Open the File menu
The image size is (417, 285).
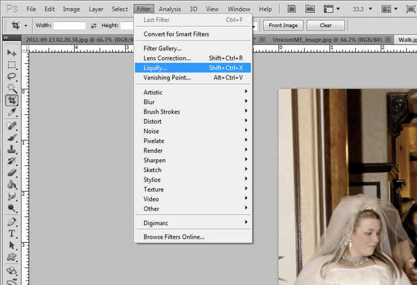point(31,9)
